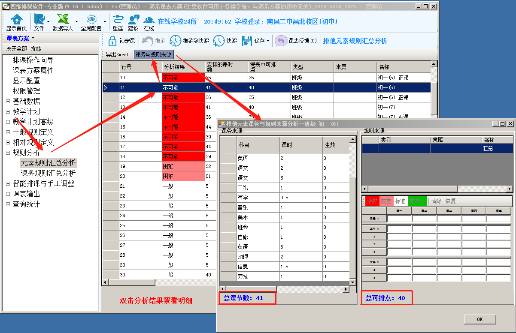The width and height of the screenshot is (516, 333).
Task: Open the 课表方案 dropdown menu
Action: (20, 39)
